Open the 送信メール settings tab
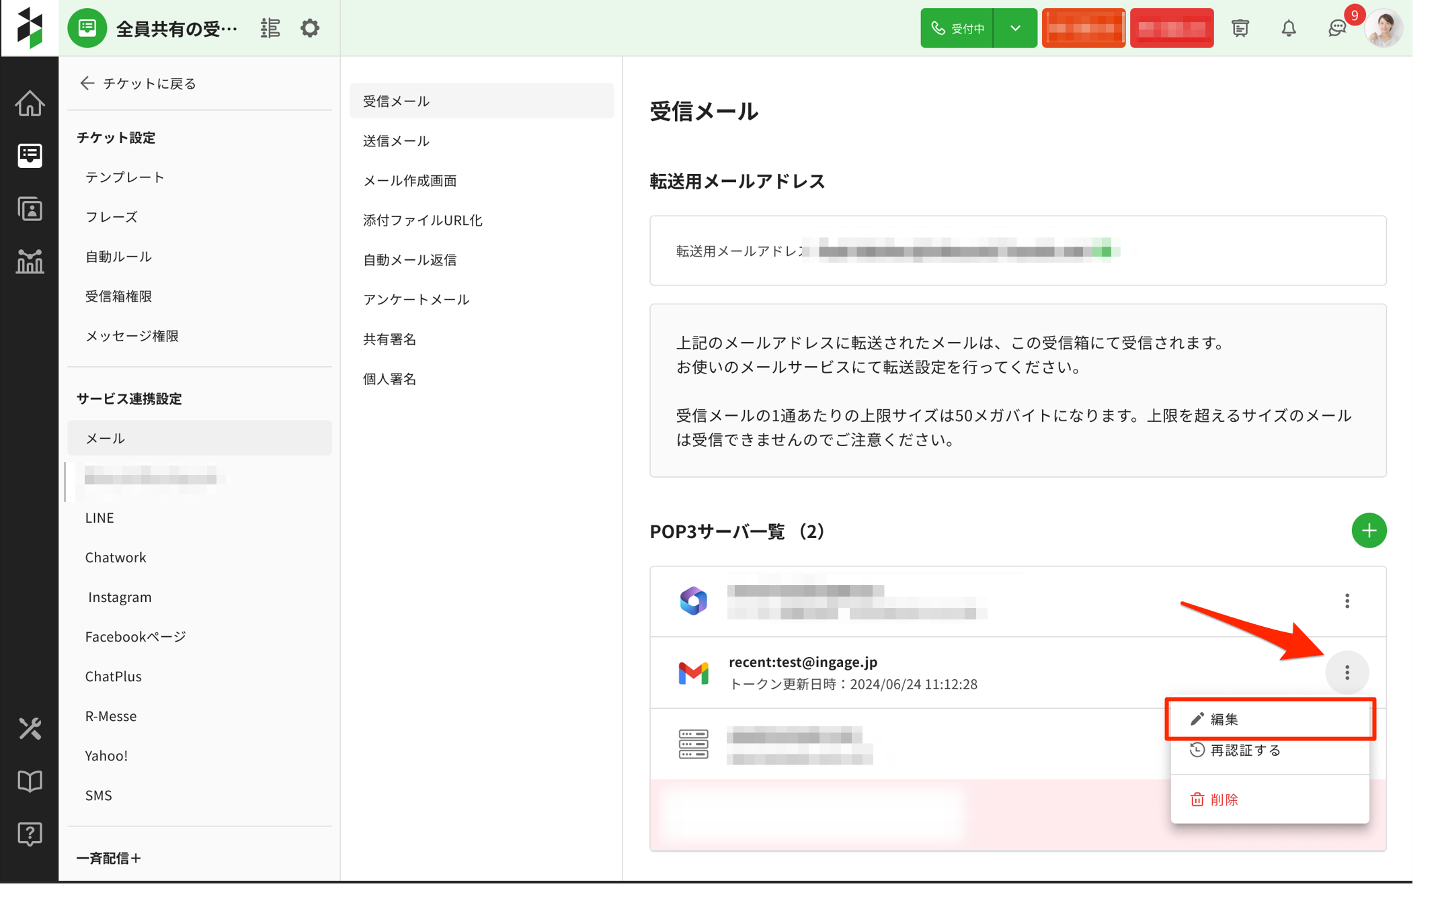 click(x=396, y=140)
